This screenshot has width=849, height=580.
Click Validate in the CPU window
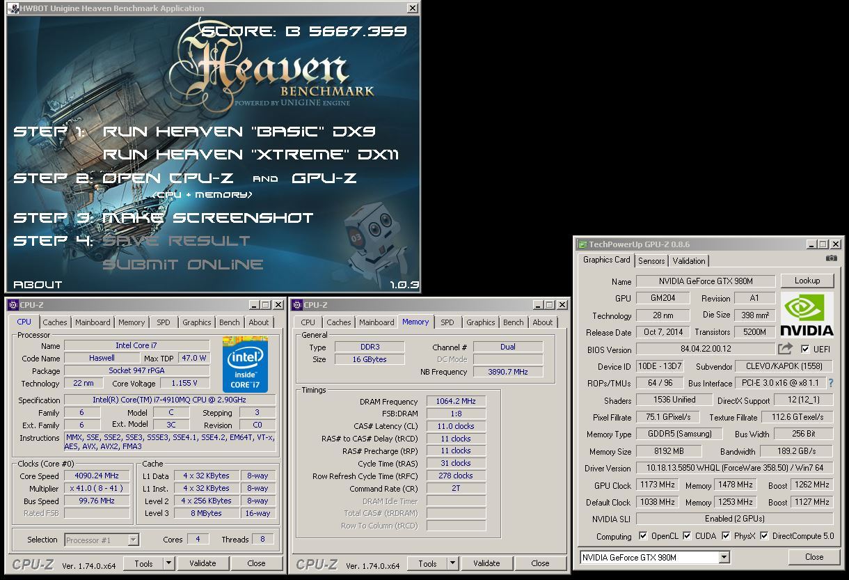[x=203, y=563]
